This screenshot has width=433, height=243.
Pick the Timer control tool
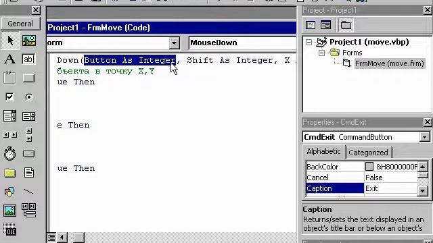[9, 153]
